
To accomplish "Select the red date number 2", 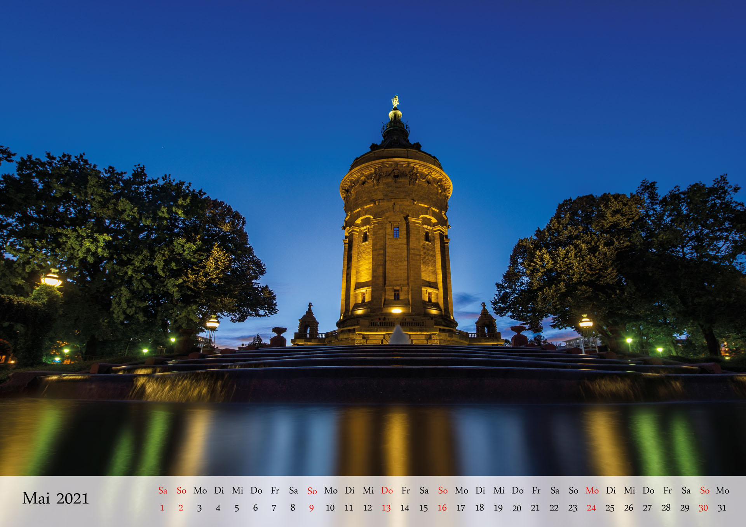I will pyautogui.click(x=181, y=508).
